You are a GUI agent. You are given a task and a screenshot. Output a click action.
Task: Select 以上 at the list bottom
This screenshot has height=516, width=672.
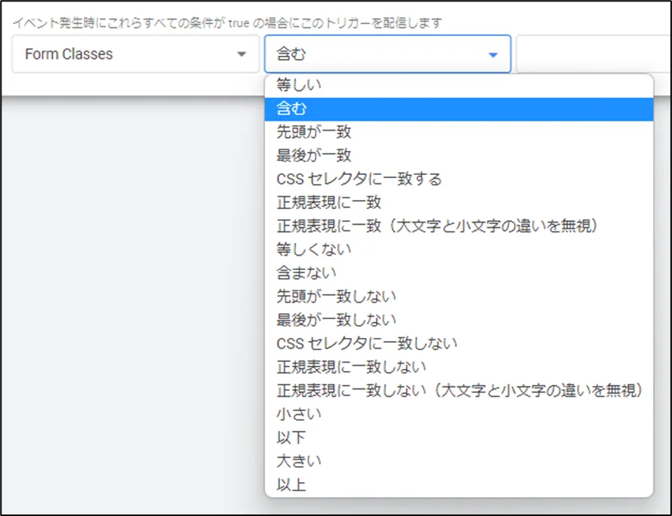[291, 484]
